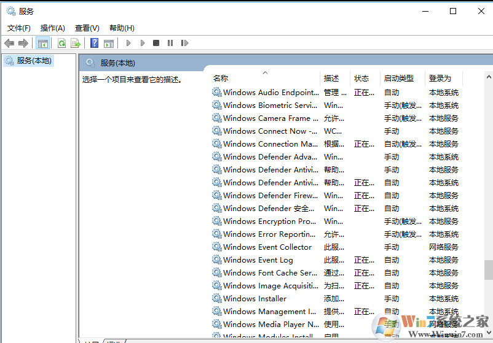
Task: Open the 文件(F) menu
Action: pyautogui.click(x=19, y=28)
